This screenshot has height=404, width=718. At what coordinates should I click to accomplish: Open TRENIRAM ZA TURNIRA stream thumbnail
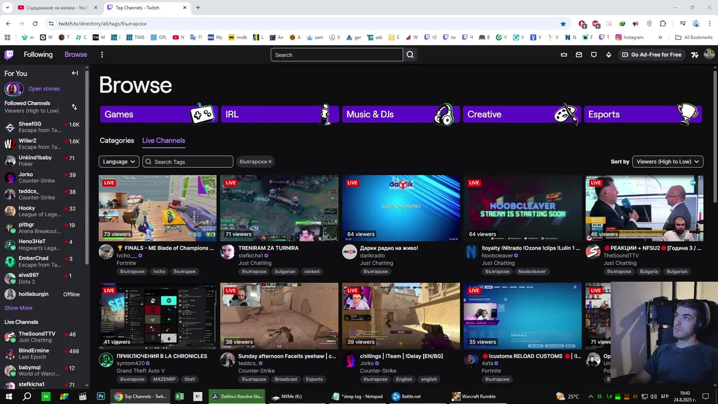(x=279, y=208)
